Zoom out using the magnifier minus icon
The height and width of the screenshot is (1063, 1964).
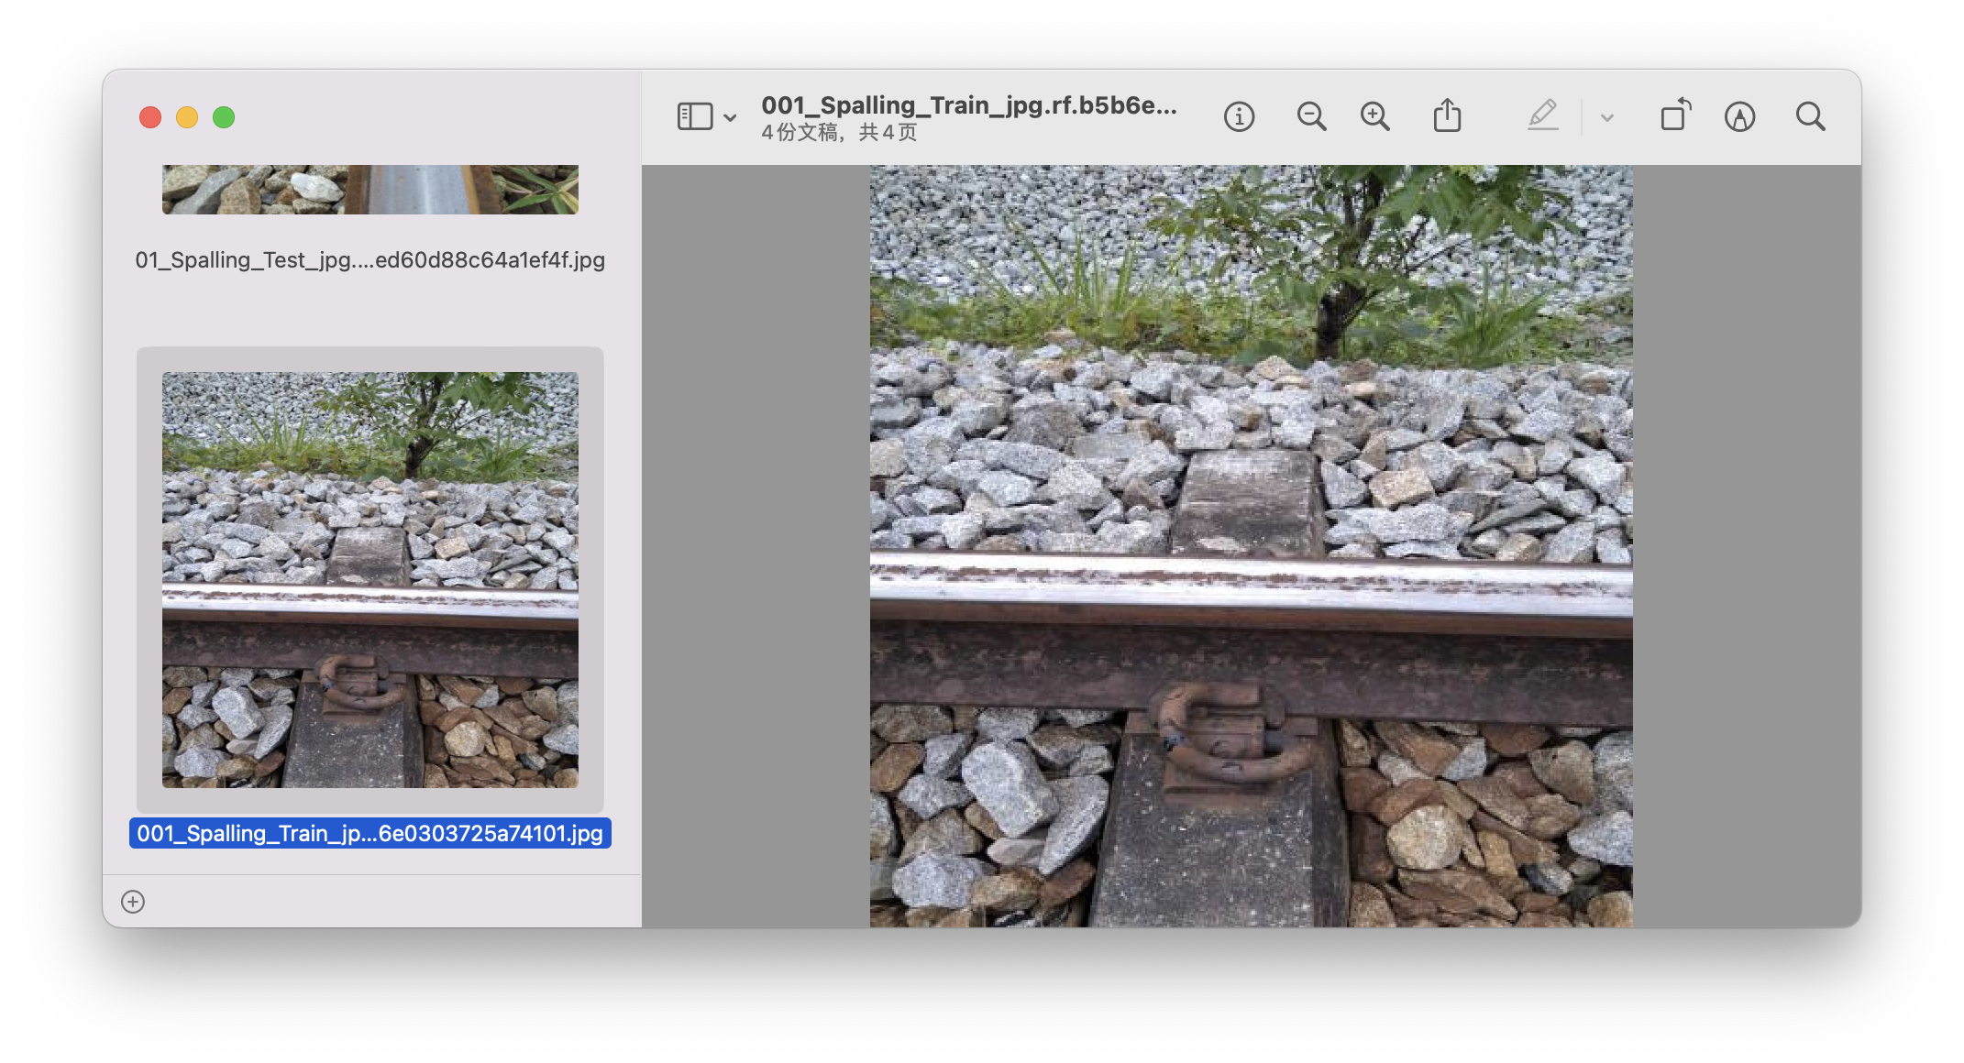coord(1311,116)
